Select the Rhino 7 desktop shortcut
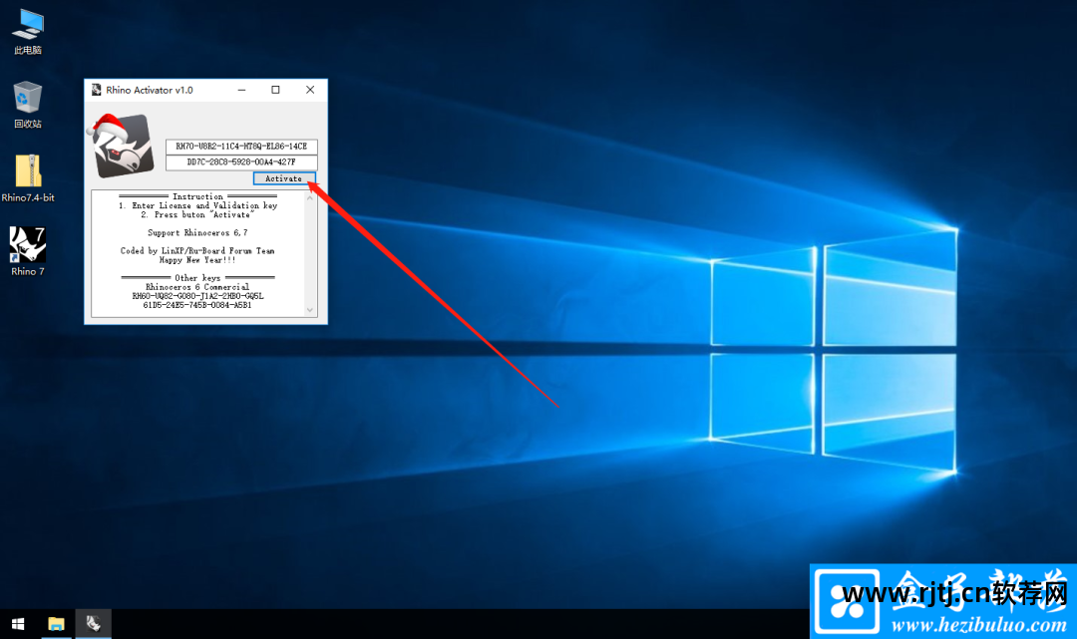The height and width of the screenshot is (639, 1077). tap(28, 252)
